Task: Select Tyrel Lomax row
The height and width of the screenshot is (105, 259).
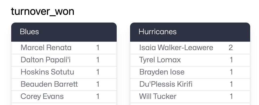Action: (190, 60)
